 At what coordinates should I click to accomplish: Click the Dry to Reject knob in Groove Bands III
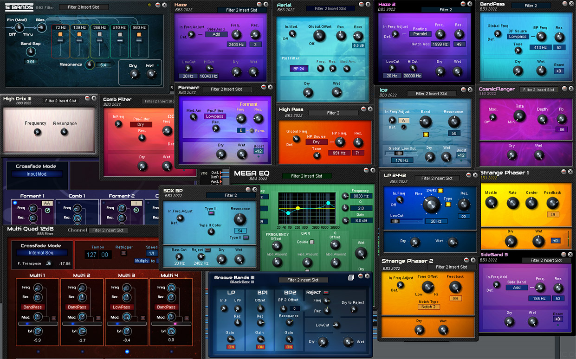(x=353, y=310)
